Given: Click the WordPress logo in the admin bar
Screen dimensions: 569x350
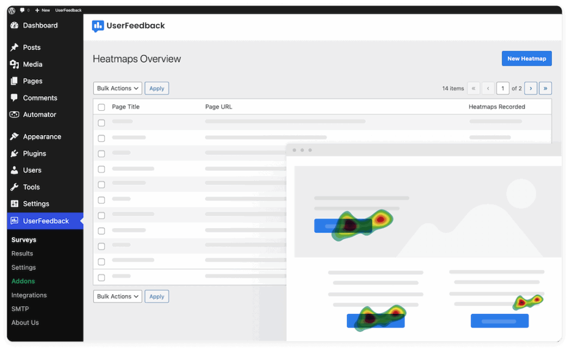Looking at the screenshot, I should point(11,10).
